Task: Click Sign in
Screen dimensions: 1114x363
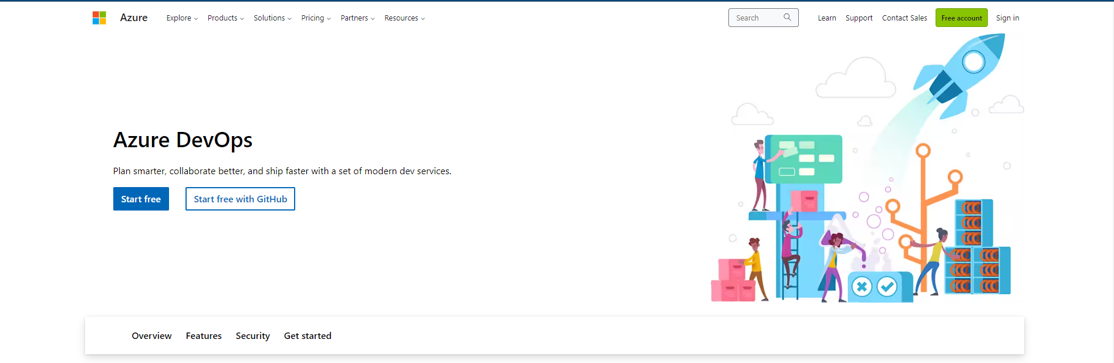Action: coord(1007,18)
